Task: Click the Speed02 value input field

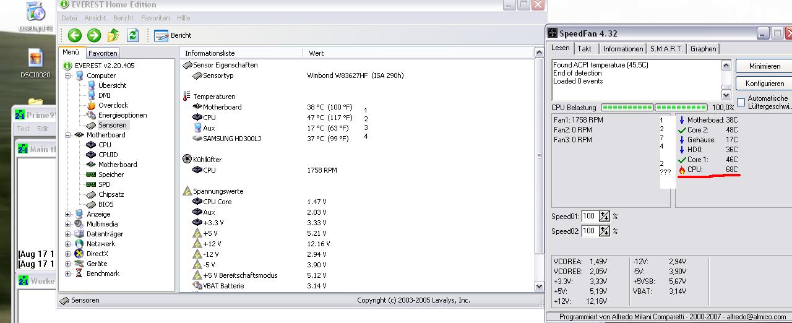Action: 589,231
